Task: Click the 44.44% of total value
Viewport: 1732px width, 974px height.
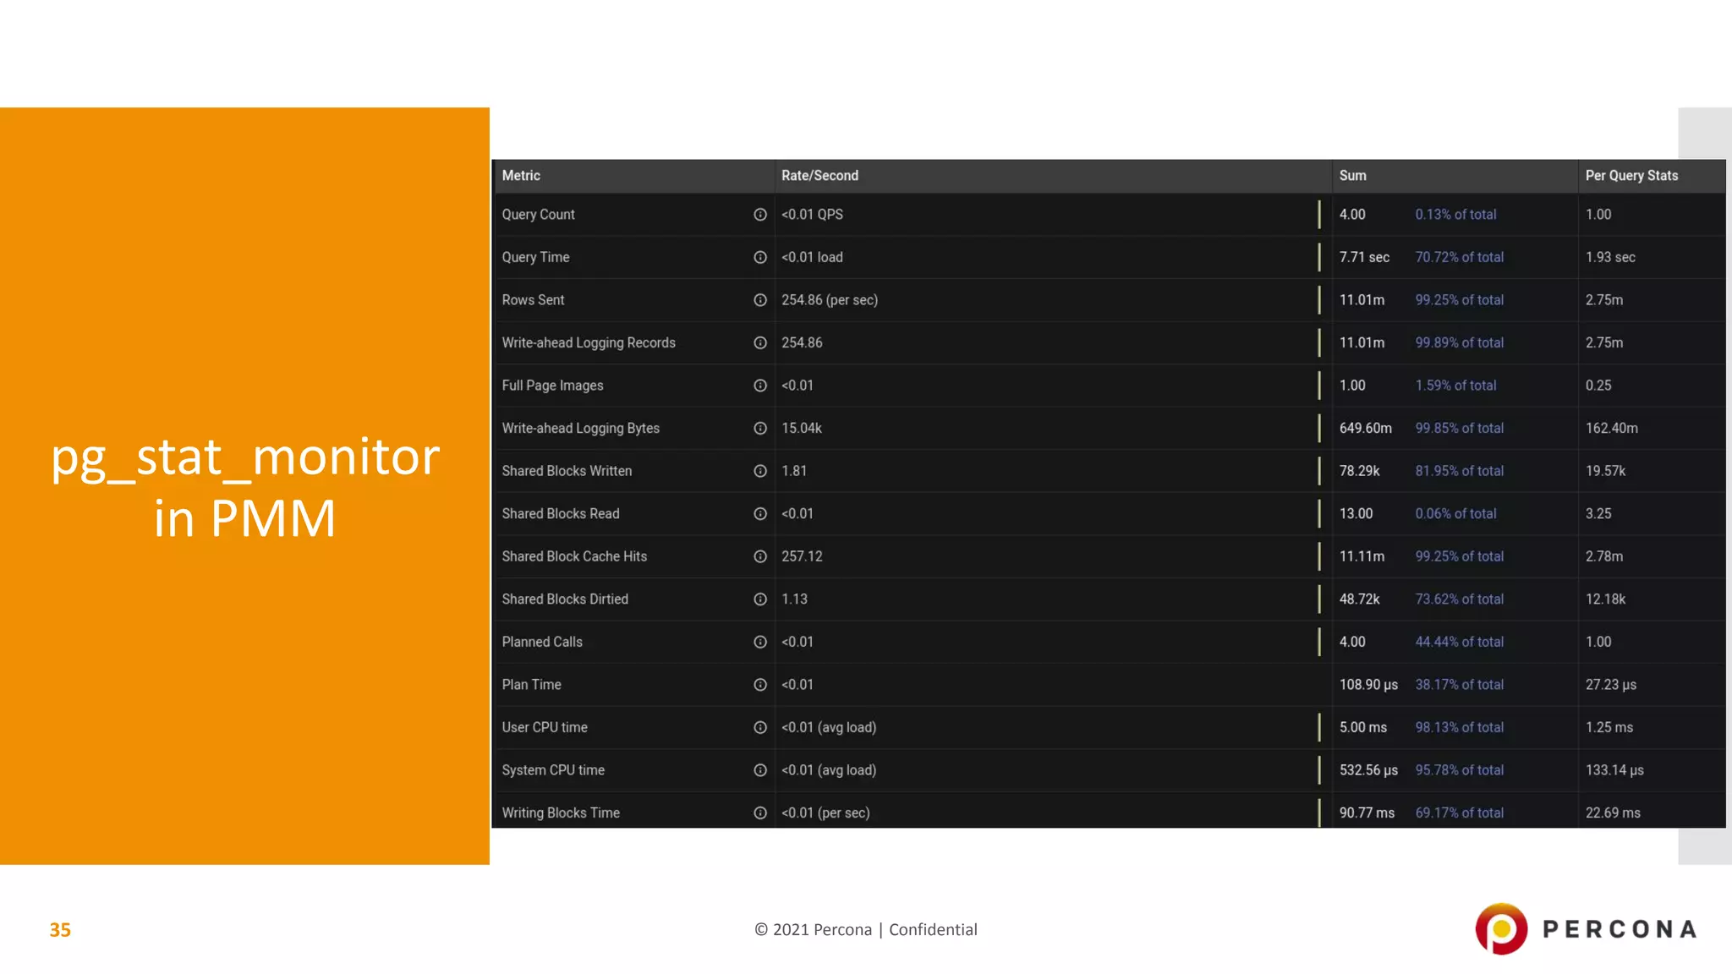Action: [1459, 642]
